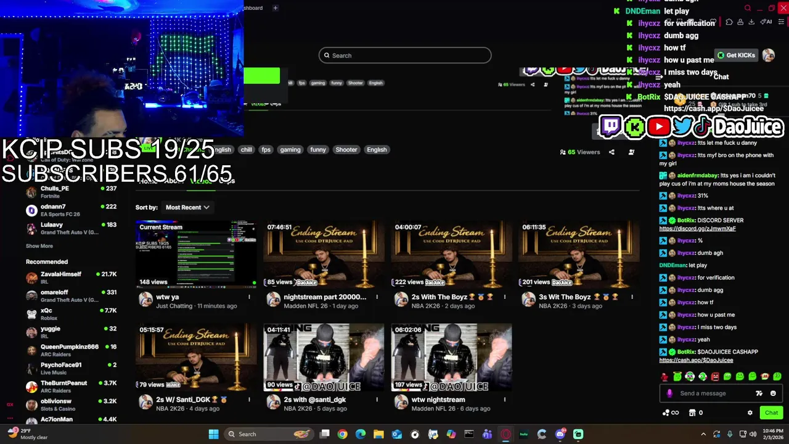This screenshot has width=789, height=444.
Task: Open options menu for wtw nightstream video
Action: click(x=505, y=400)
